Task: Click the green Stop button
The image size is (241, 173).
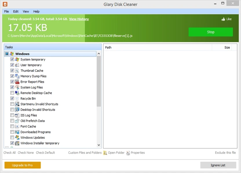Action: (x=211, y=32)
